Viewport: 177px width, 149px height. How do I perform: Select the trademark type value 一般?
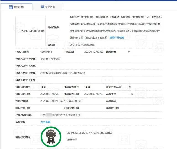[131, 94]
